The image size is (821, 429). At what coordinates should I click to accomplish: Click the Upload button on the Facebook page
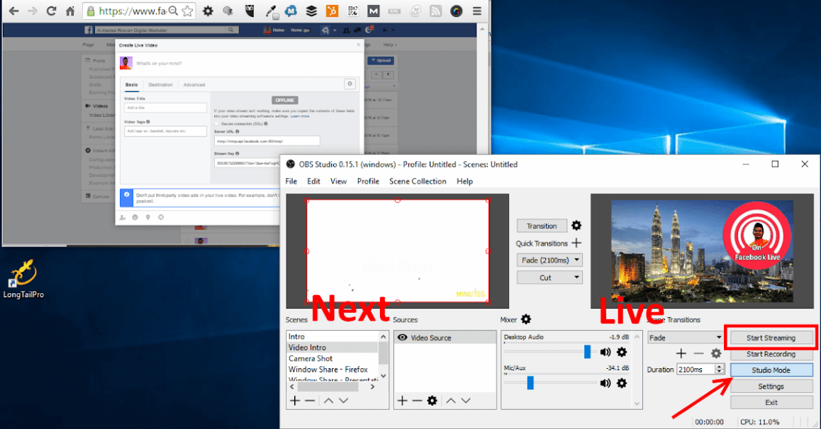pos(381,61)
